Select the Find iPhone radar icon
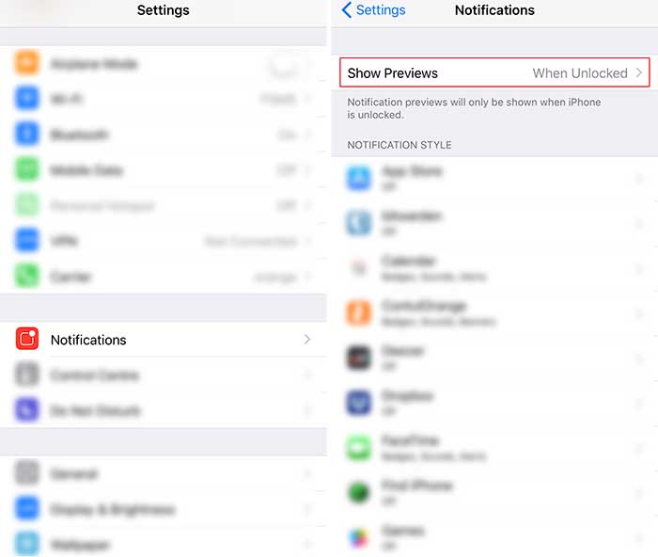Image resolution: width=658 pixels, height=557 pixels. pyautogui.click(x=359, y=493)
